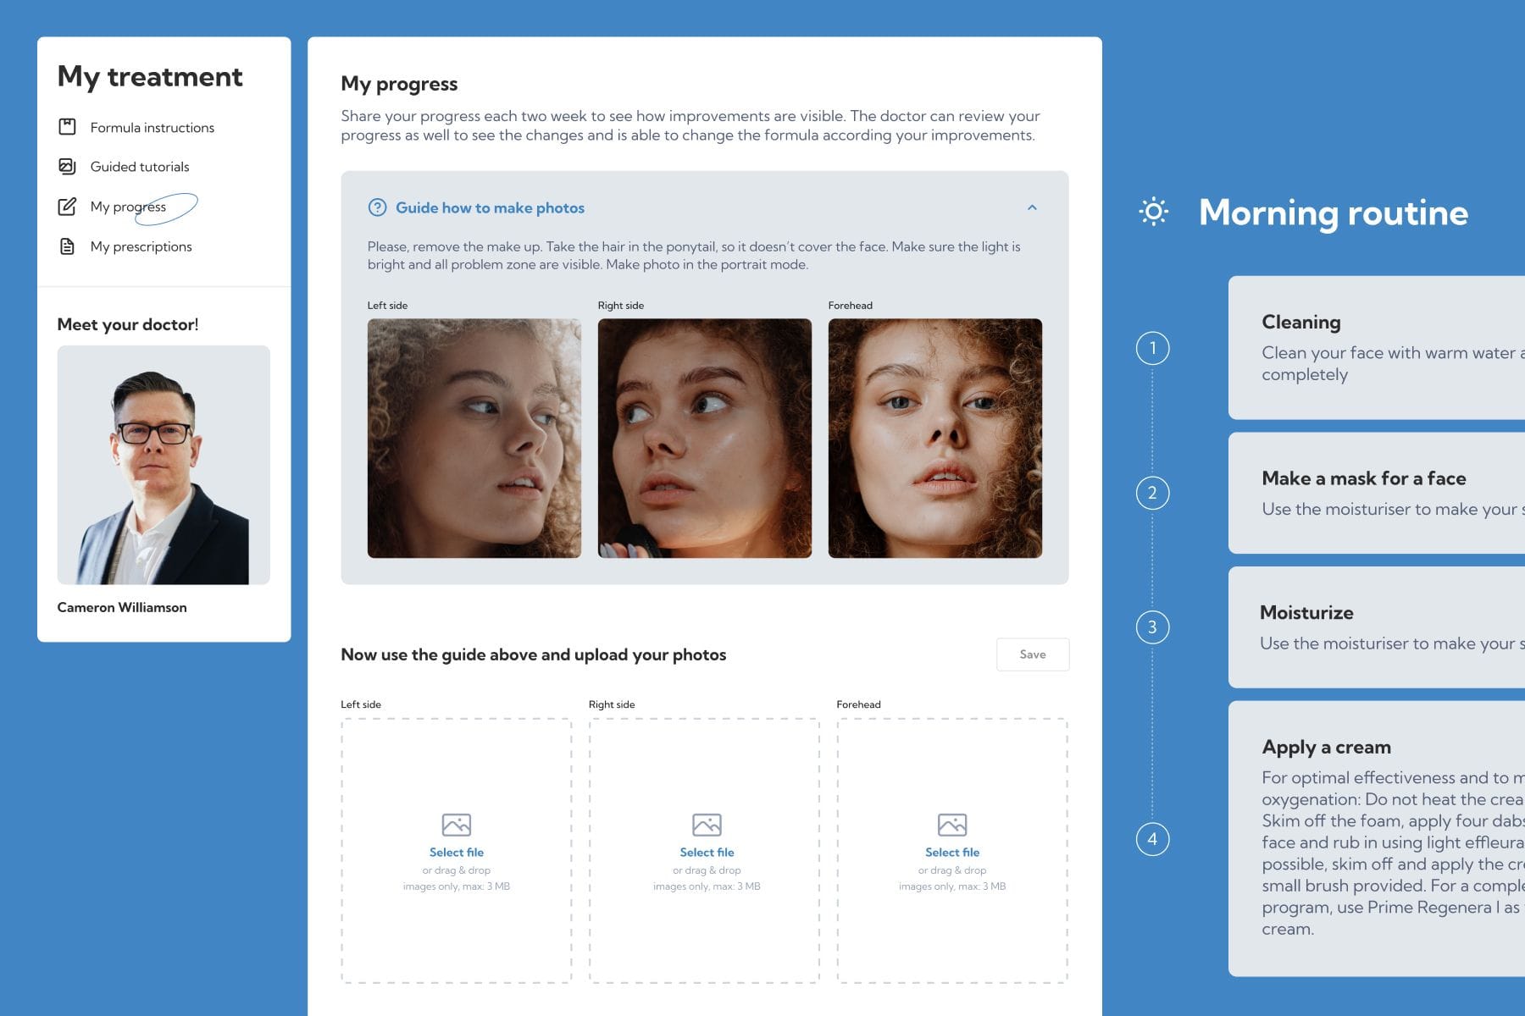
Task: Click the Formula instructions icon in sidebar
Action: click(68, 127)
